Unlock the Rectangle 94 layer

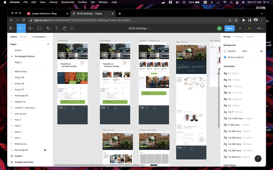(x=45, y=150)
